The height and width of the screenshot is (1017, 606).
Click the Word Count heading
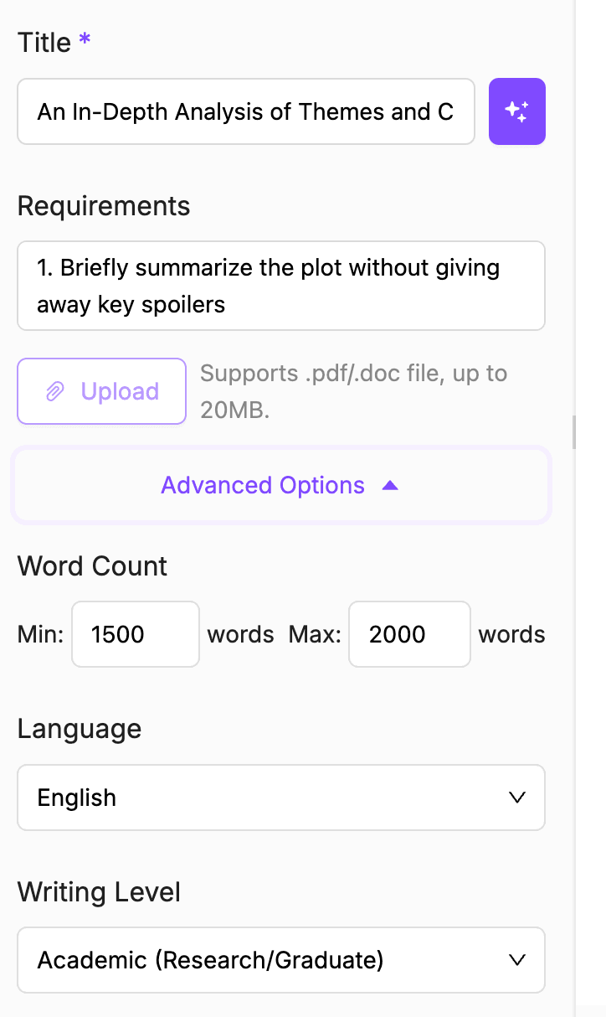[92, 566]
